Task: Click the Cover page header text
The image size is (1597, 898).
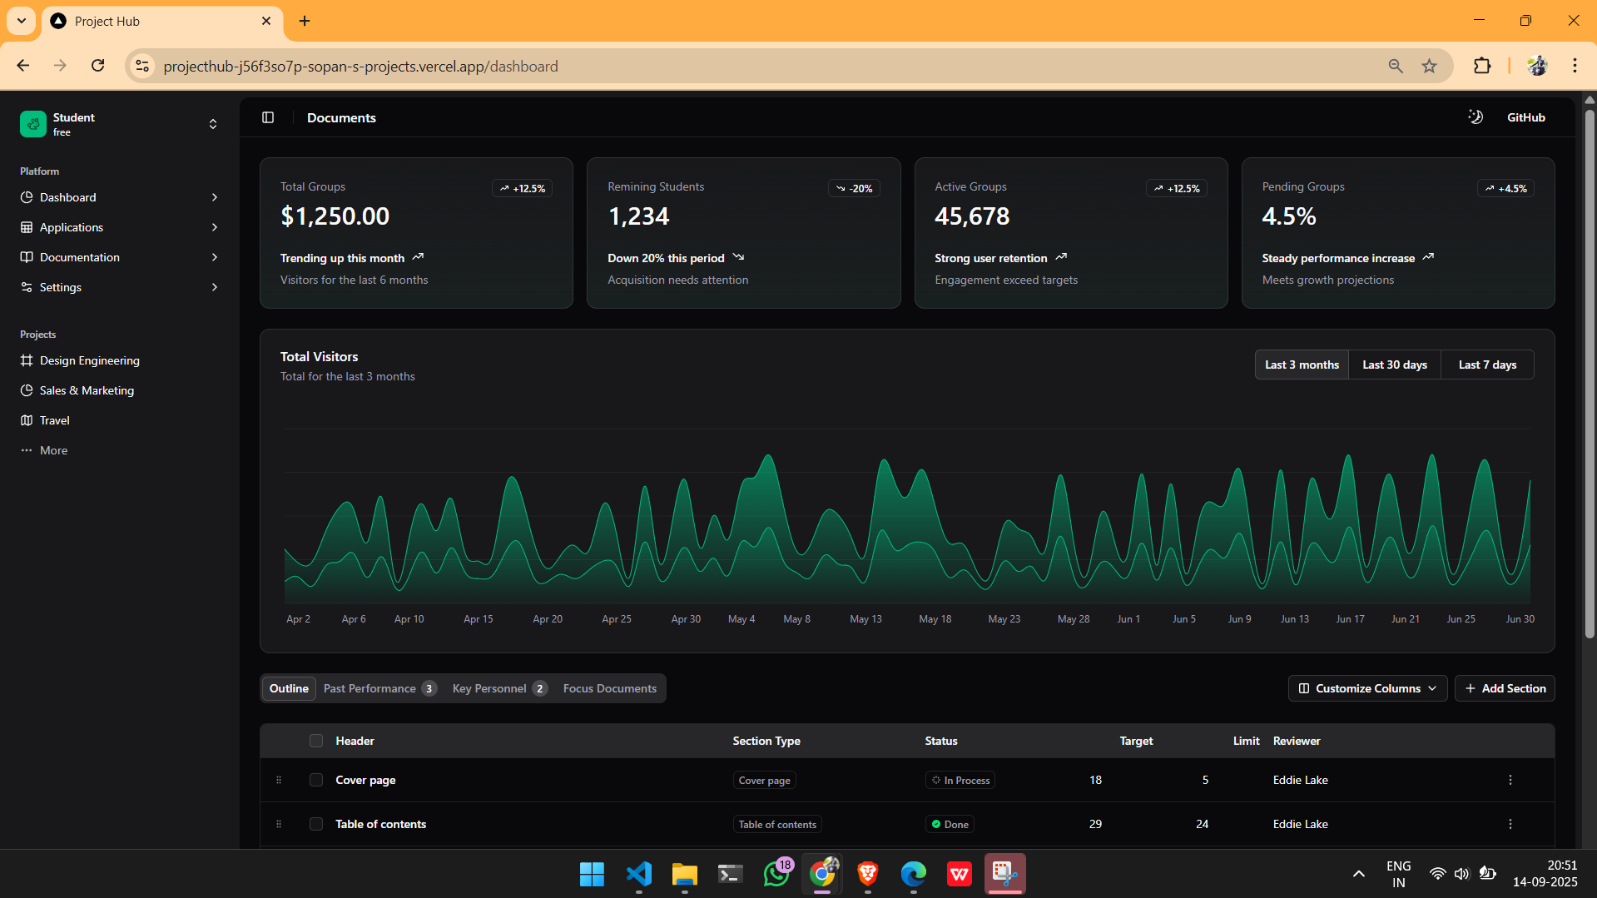Action: (365, 780)
